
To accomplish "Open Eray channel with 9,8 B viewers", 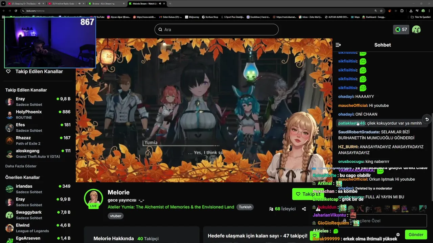I will (x=38, y=102).
